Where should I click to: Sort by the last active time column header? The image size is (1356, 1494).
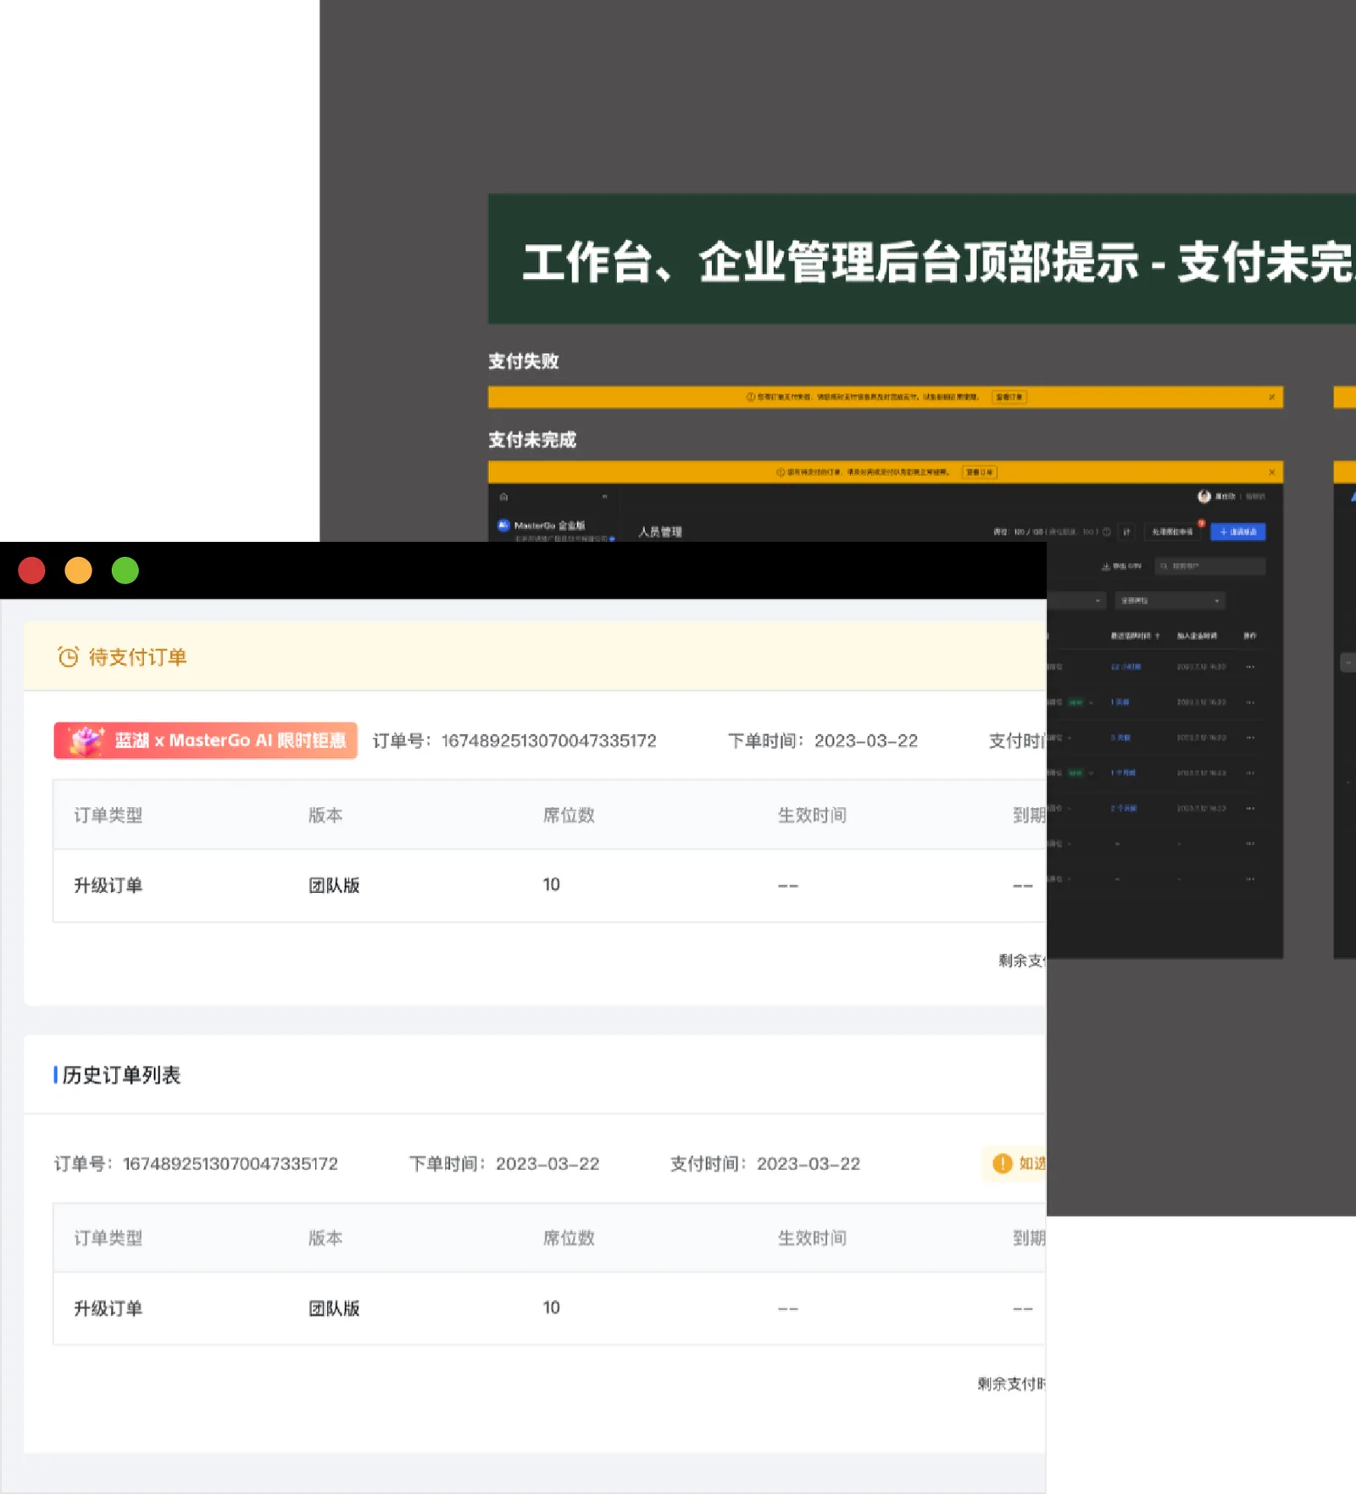[x=1135, y=635]
